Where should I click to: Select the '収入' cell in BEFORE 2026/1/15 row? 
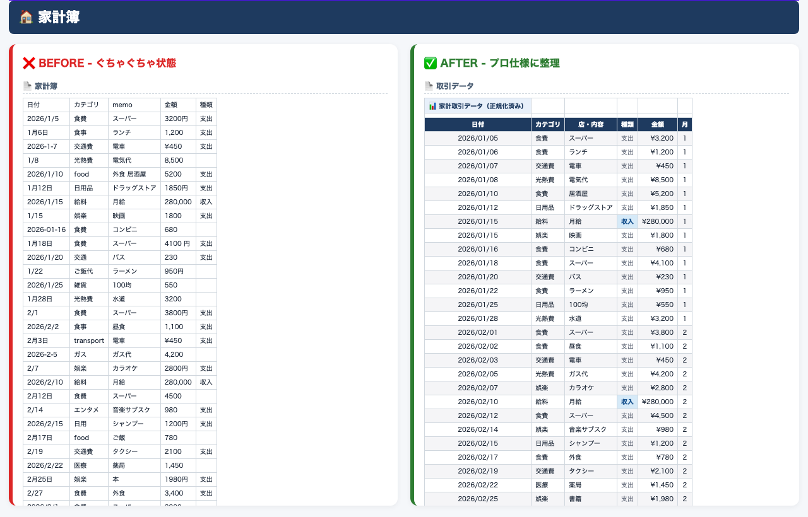(206, 202)
